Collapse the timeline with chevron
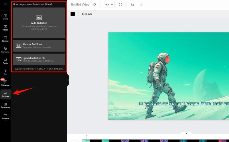229x142 pixels. click(x=186, y=133)
